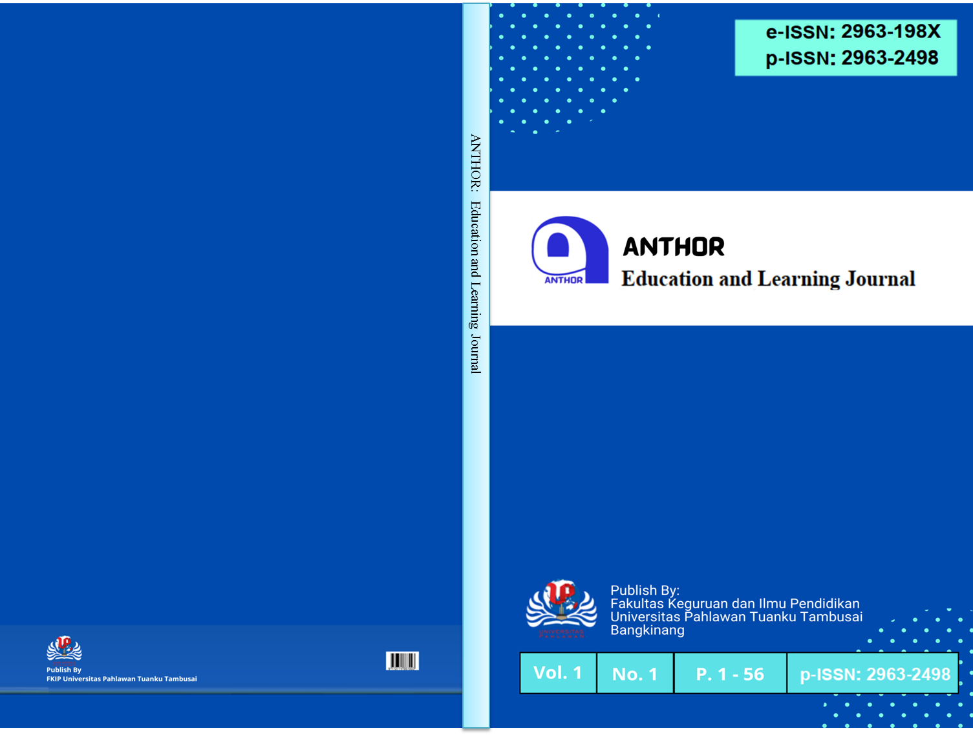Click the Education and Learning Journal subtitle
The image size is (973, 735).
coord(768,279)
